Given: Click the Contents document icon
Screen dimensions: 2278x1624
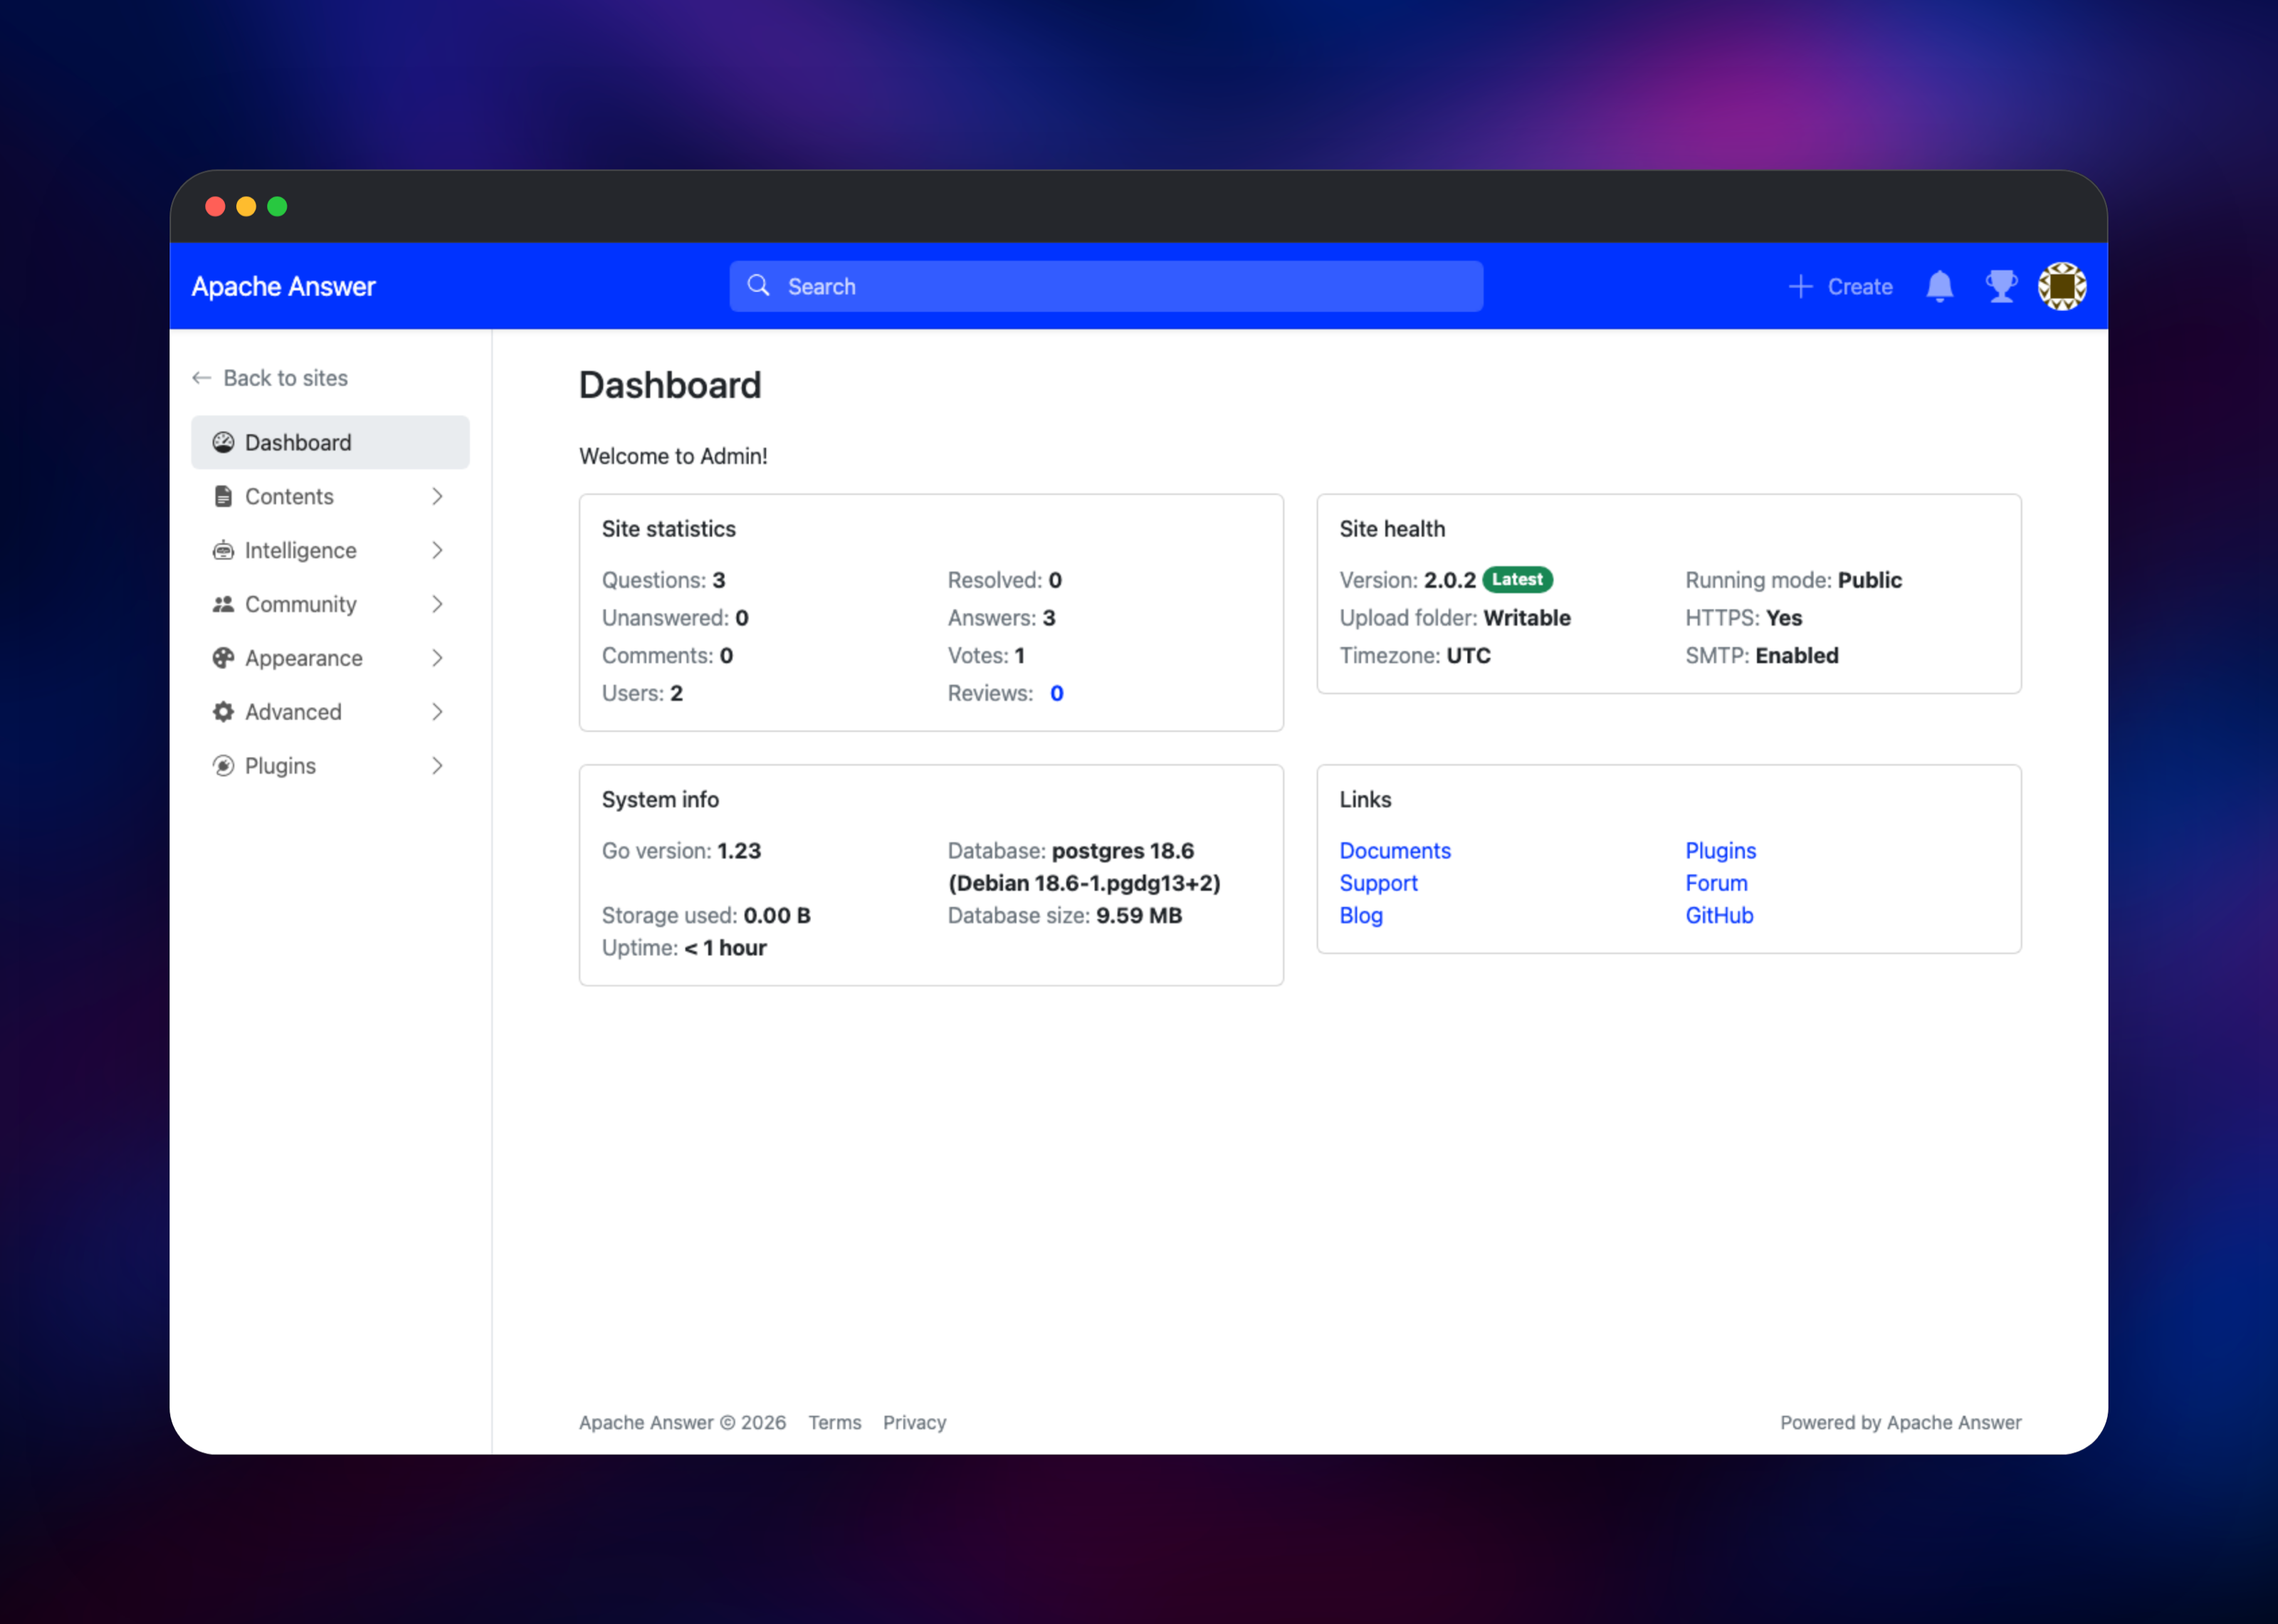Looking at the screenshot, I should tap(223, 497).
